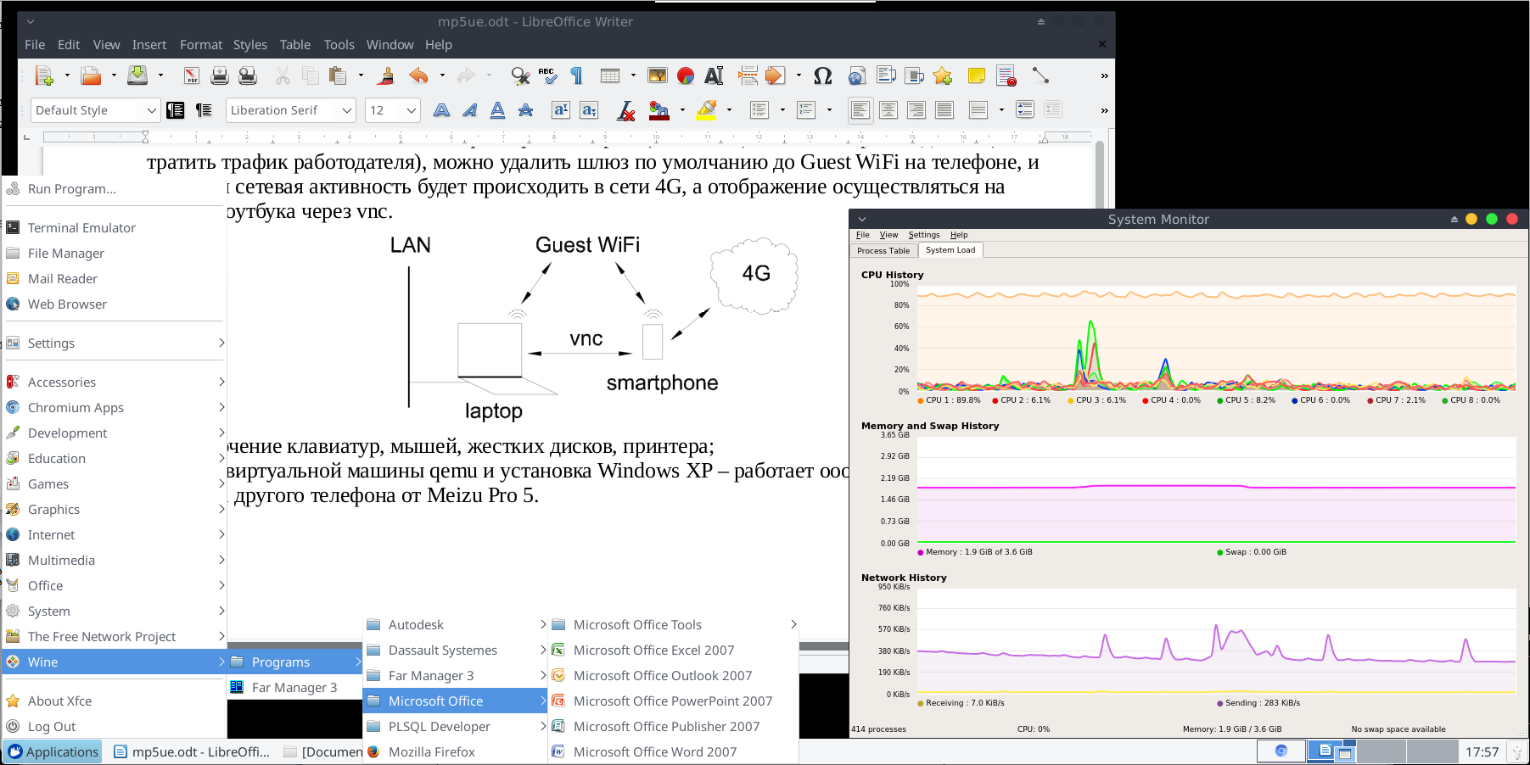The height and width of the screenshot is (765, 1530).
Task: Click Run Program... in the Applications menu
Action: pyautogui.click(x=114, y=189)
